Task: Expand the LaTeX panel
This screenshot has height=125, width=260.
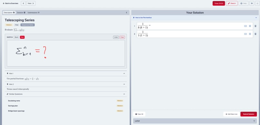Action: pyautogui.click(x=195, y=121)
